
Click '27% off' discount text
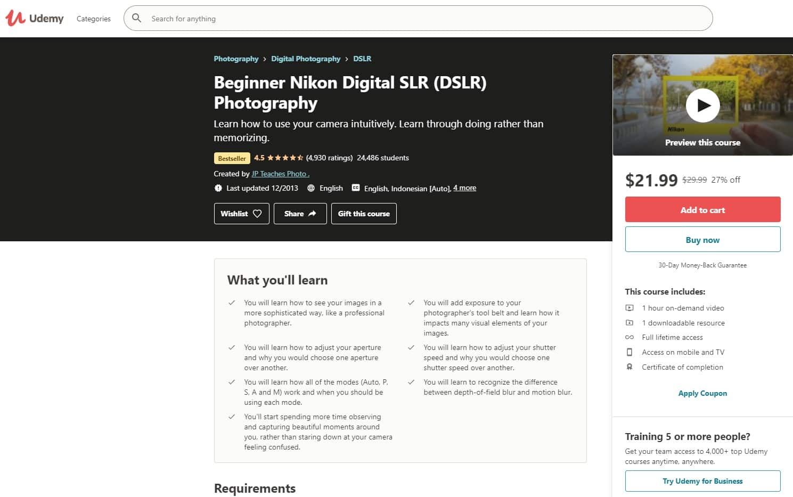coord(725,180)
